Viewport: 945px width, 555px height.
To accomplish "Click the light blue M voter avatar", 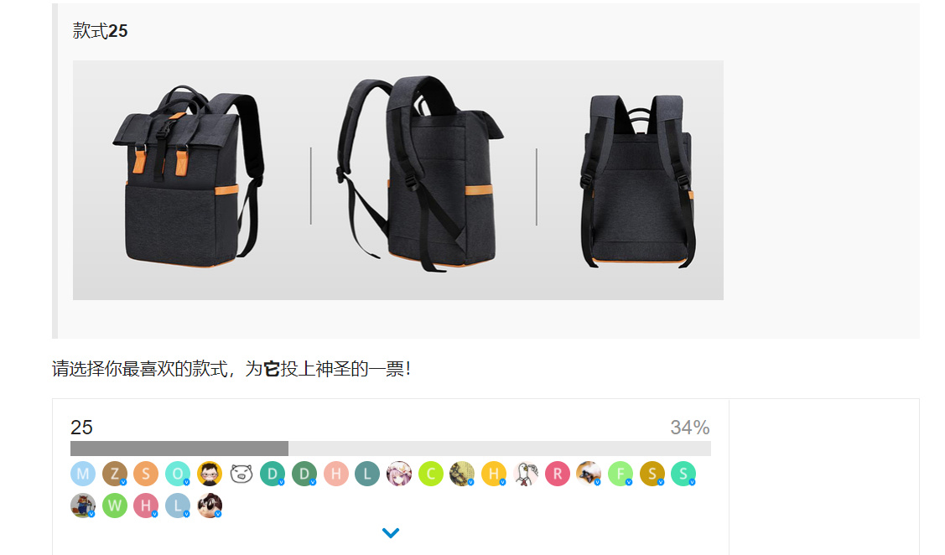I will pos(83,474).
